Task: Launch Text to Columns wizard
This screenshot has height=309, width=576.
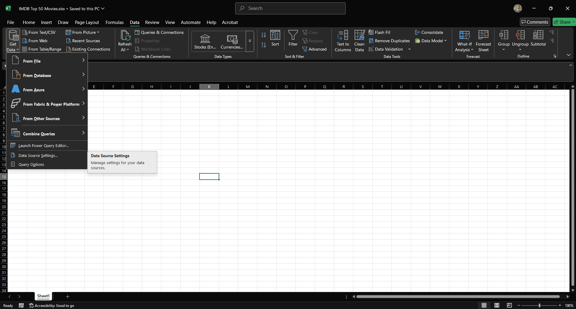Action: [343, 41]
